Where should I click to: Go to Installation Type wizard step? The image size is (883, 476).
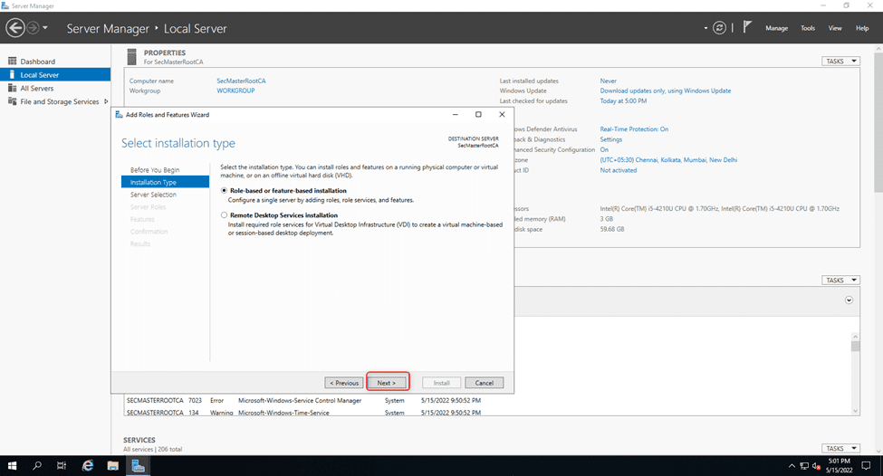tap(165, 182)
